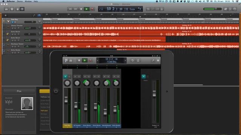Screen dimensions: 241x135
Task: Toggle the automation button in track header
Action: 34,15
